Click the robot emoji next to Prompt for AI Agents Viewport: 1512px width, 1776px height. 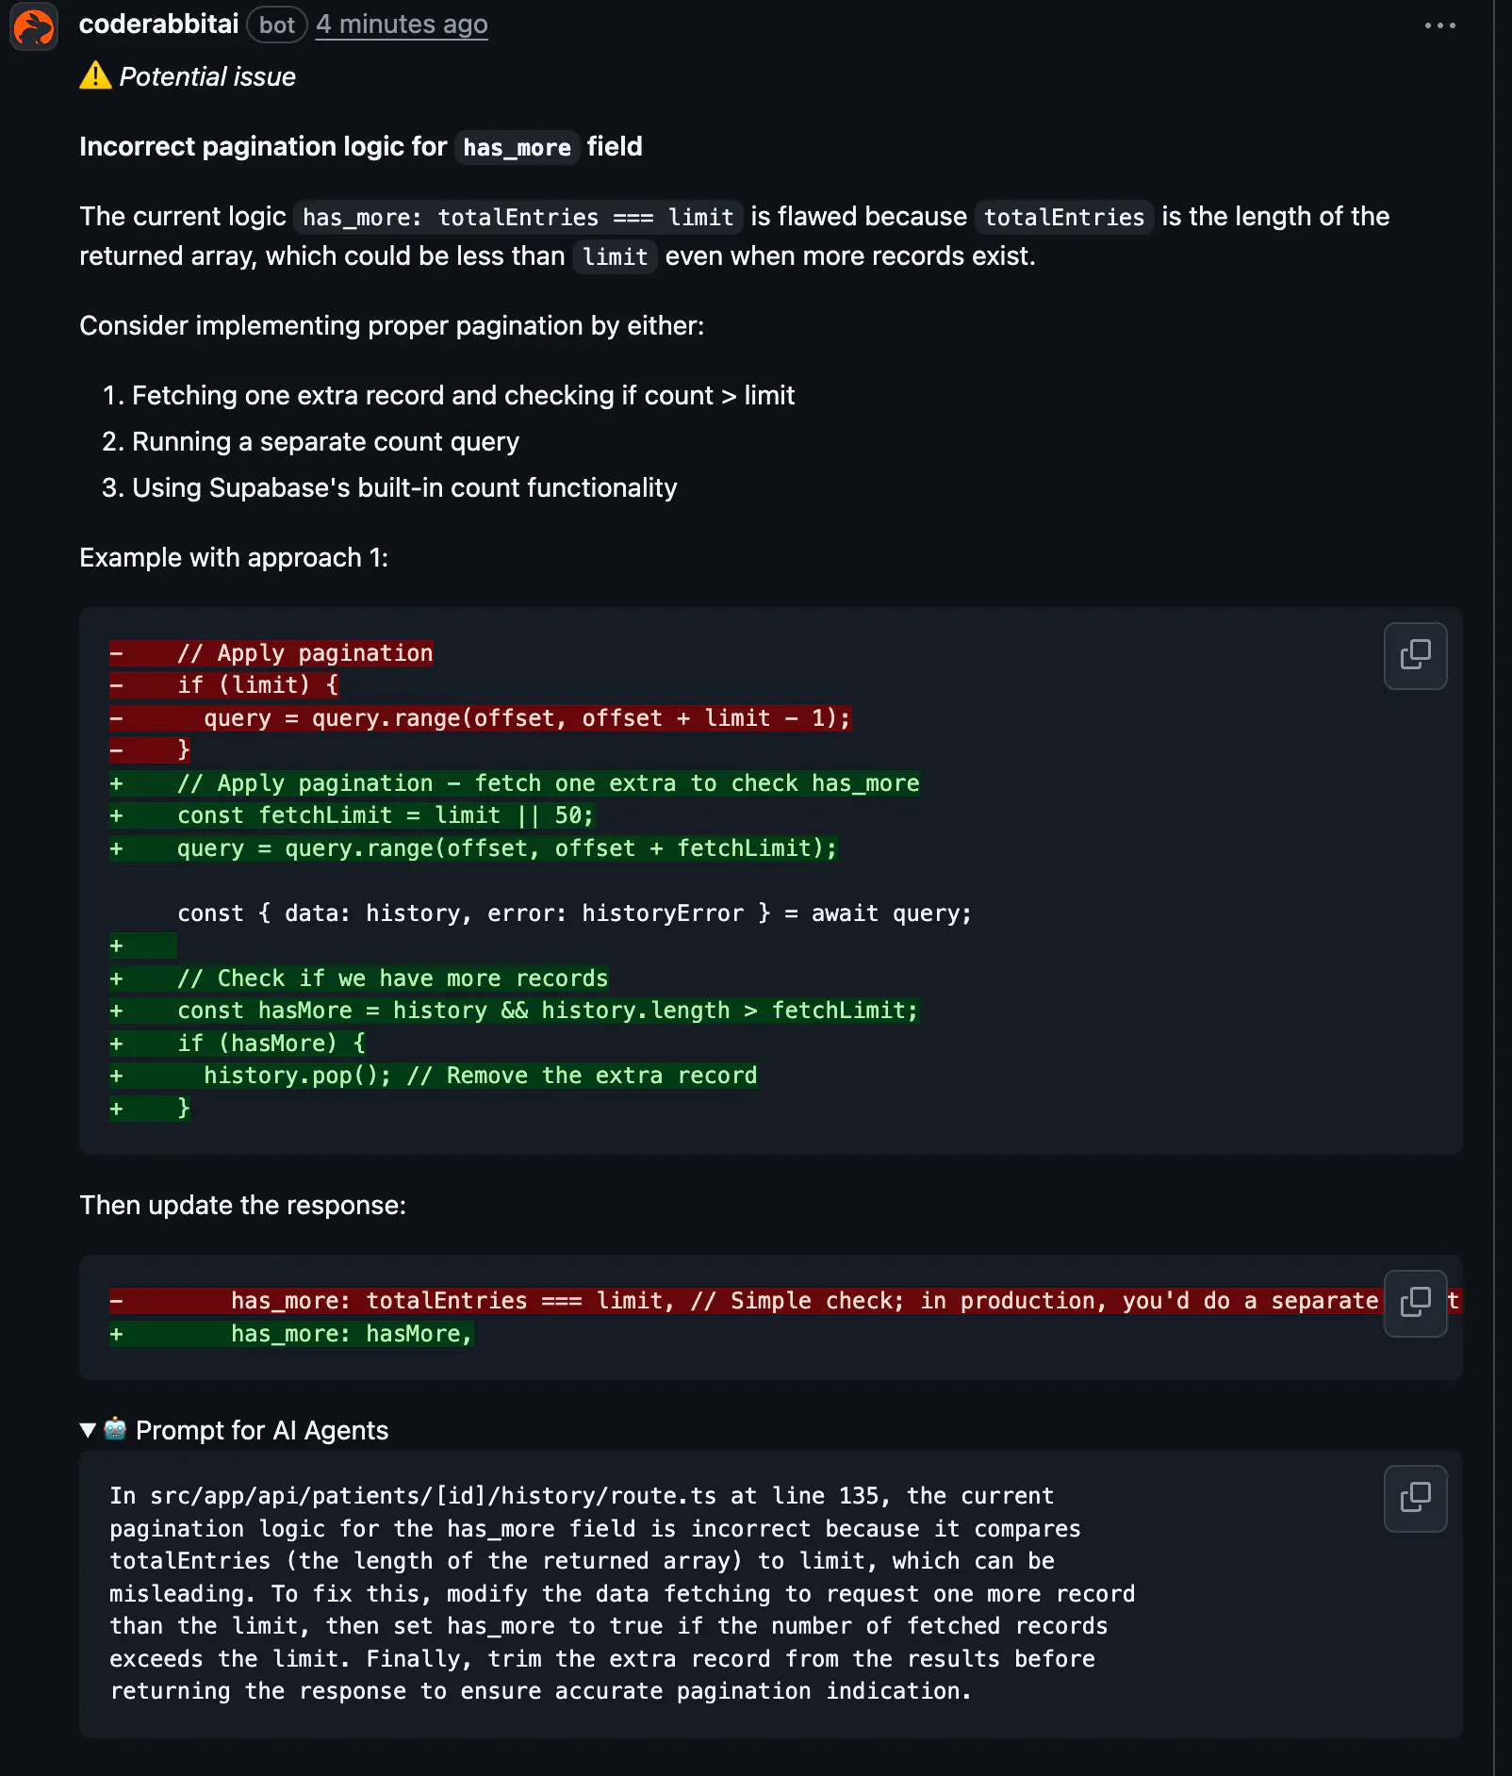coord(115,1429)
